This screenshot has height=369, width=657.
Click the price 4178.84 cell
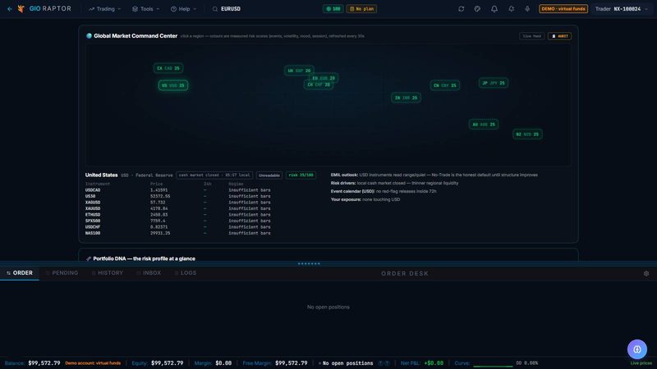click(x=159, y=208)
